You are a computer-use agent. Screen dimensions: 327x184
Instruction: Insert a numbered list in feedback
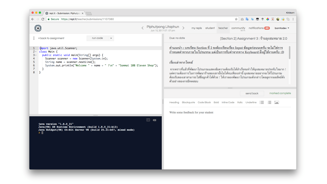(x=269, y=102)
